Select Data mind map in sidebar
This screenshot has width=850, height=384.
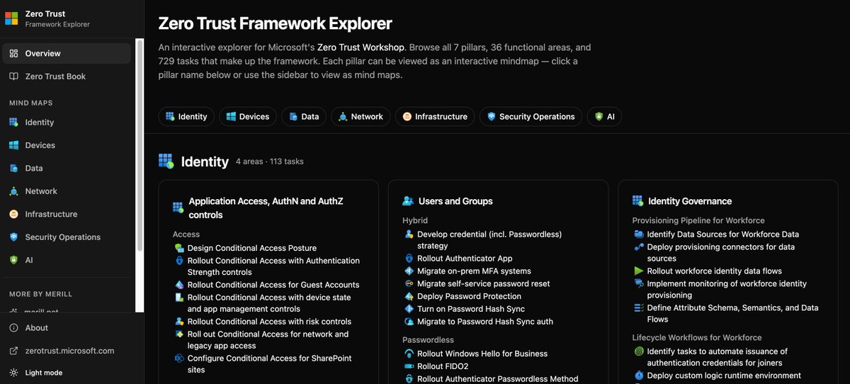click(x=67, y=168)
